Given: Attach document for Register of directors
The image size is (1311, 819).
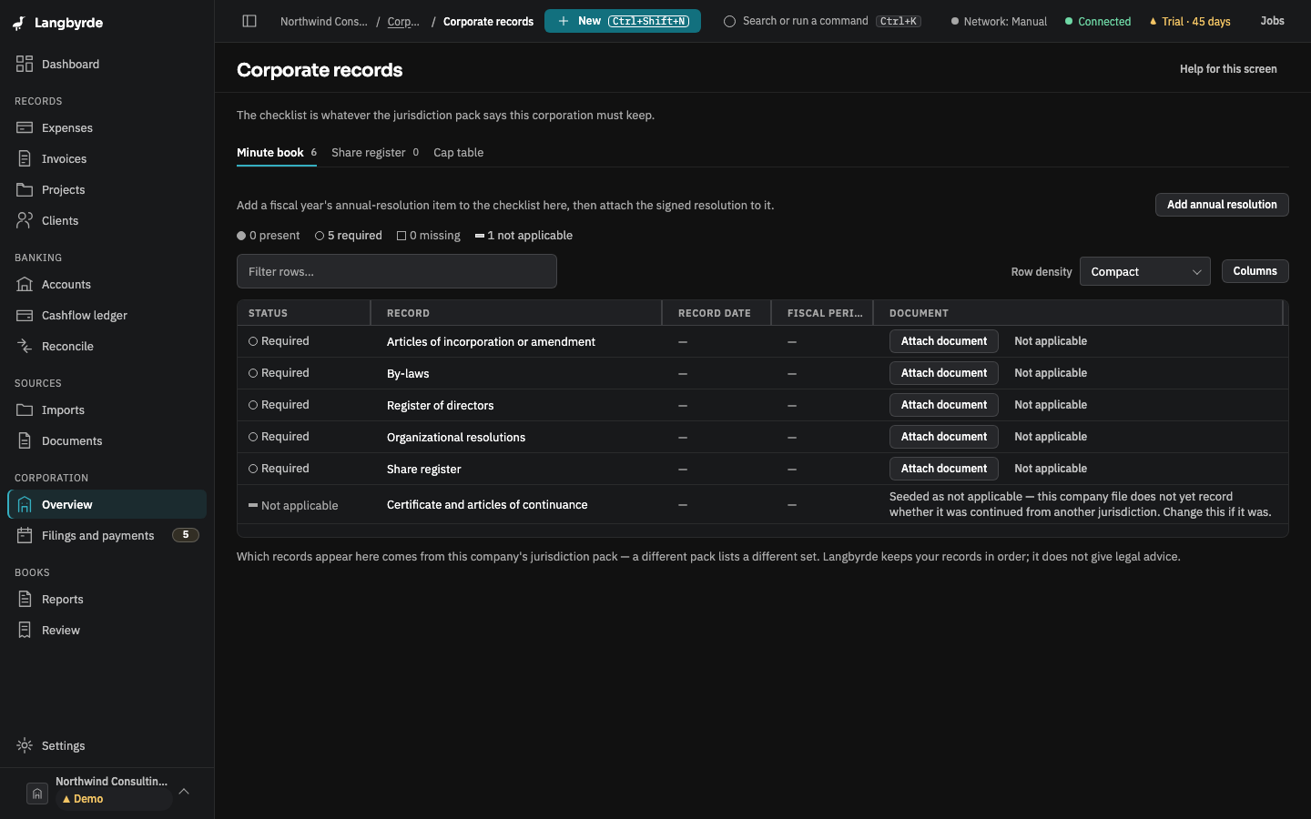Looking at the screenshot, I should [x=943, y=405].
